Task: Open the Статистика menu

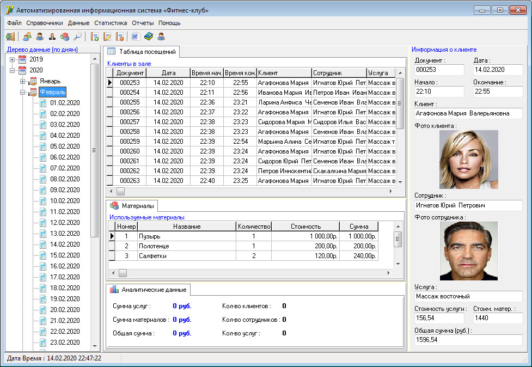Action: [111, 23]
